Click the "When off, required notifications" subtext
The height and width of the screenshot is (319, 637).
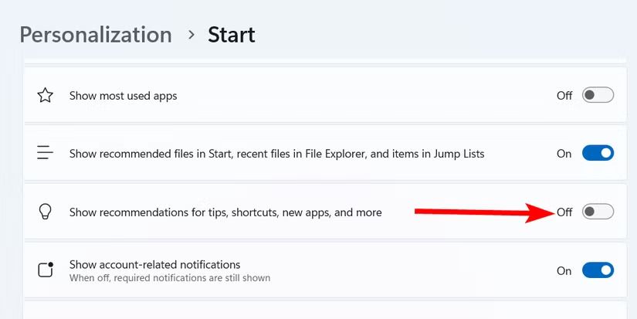[x=169, y=277]
